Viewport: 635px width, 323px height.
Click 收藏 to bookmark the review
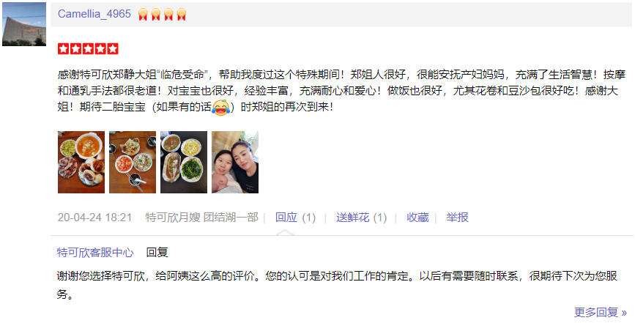[417, 218]
